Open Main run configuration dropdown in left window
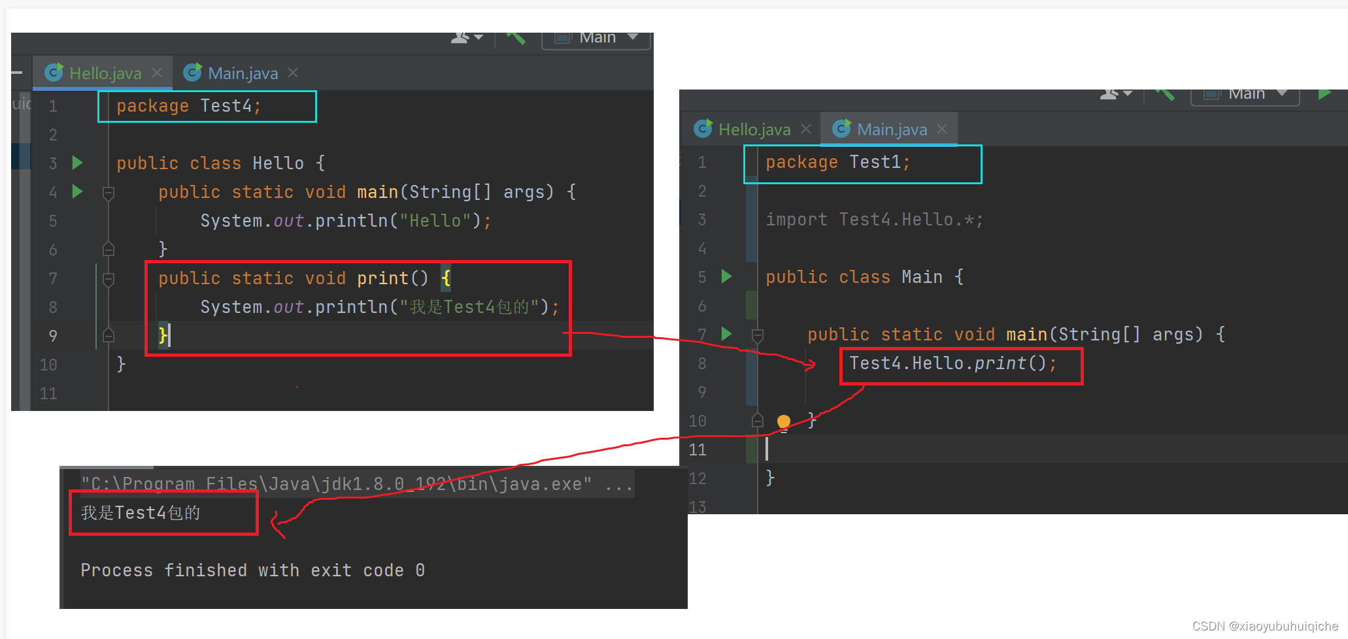This screenshot has height=639, width=1348. 596,40
